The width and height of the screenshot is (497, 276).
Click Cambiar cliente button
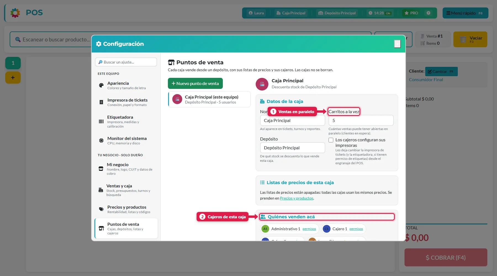tap(441, 71)
